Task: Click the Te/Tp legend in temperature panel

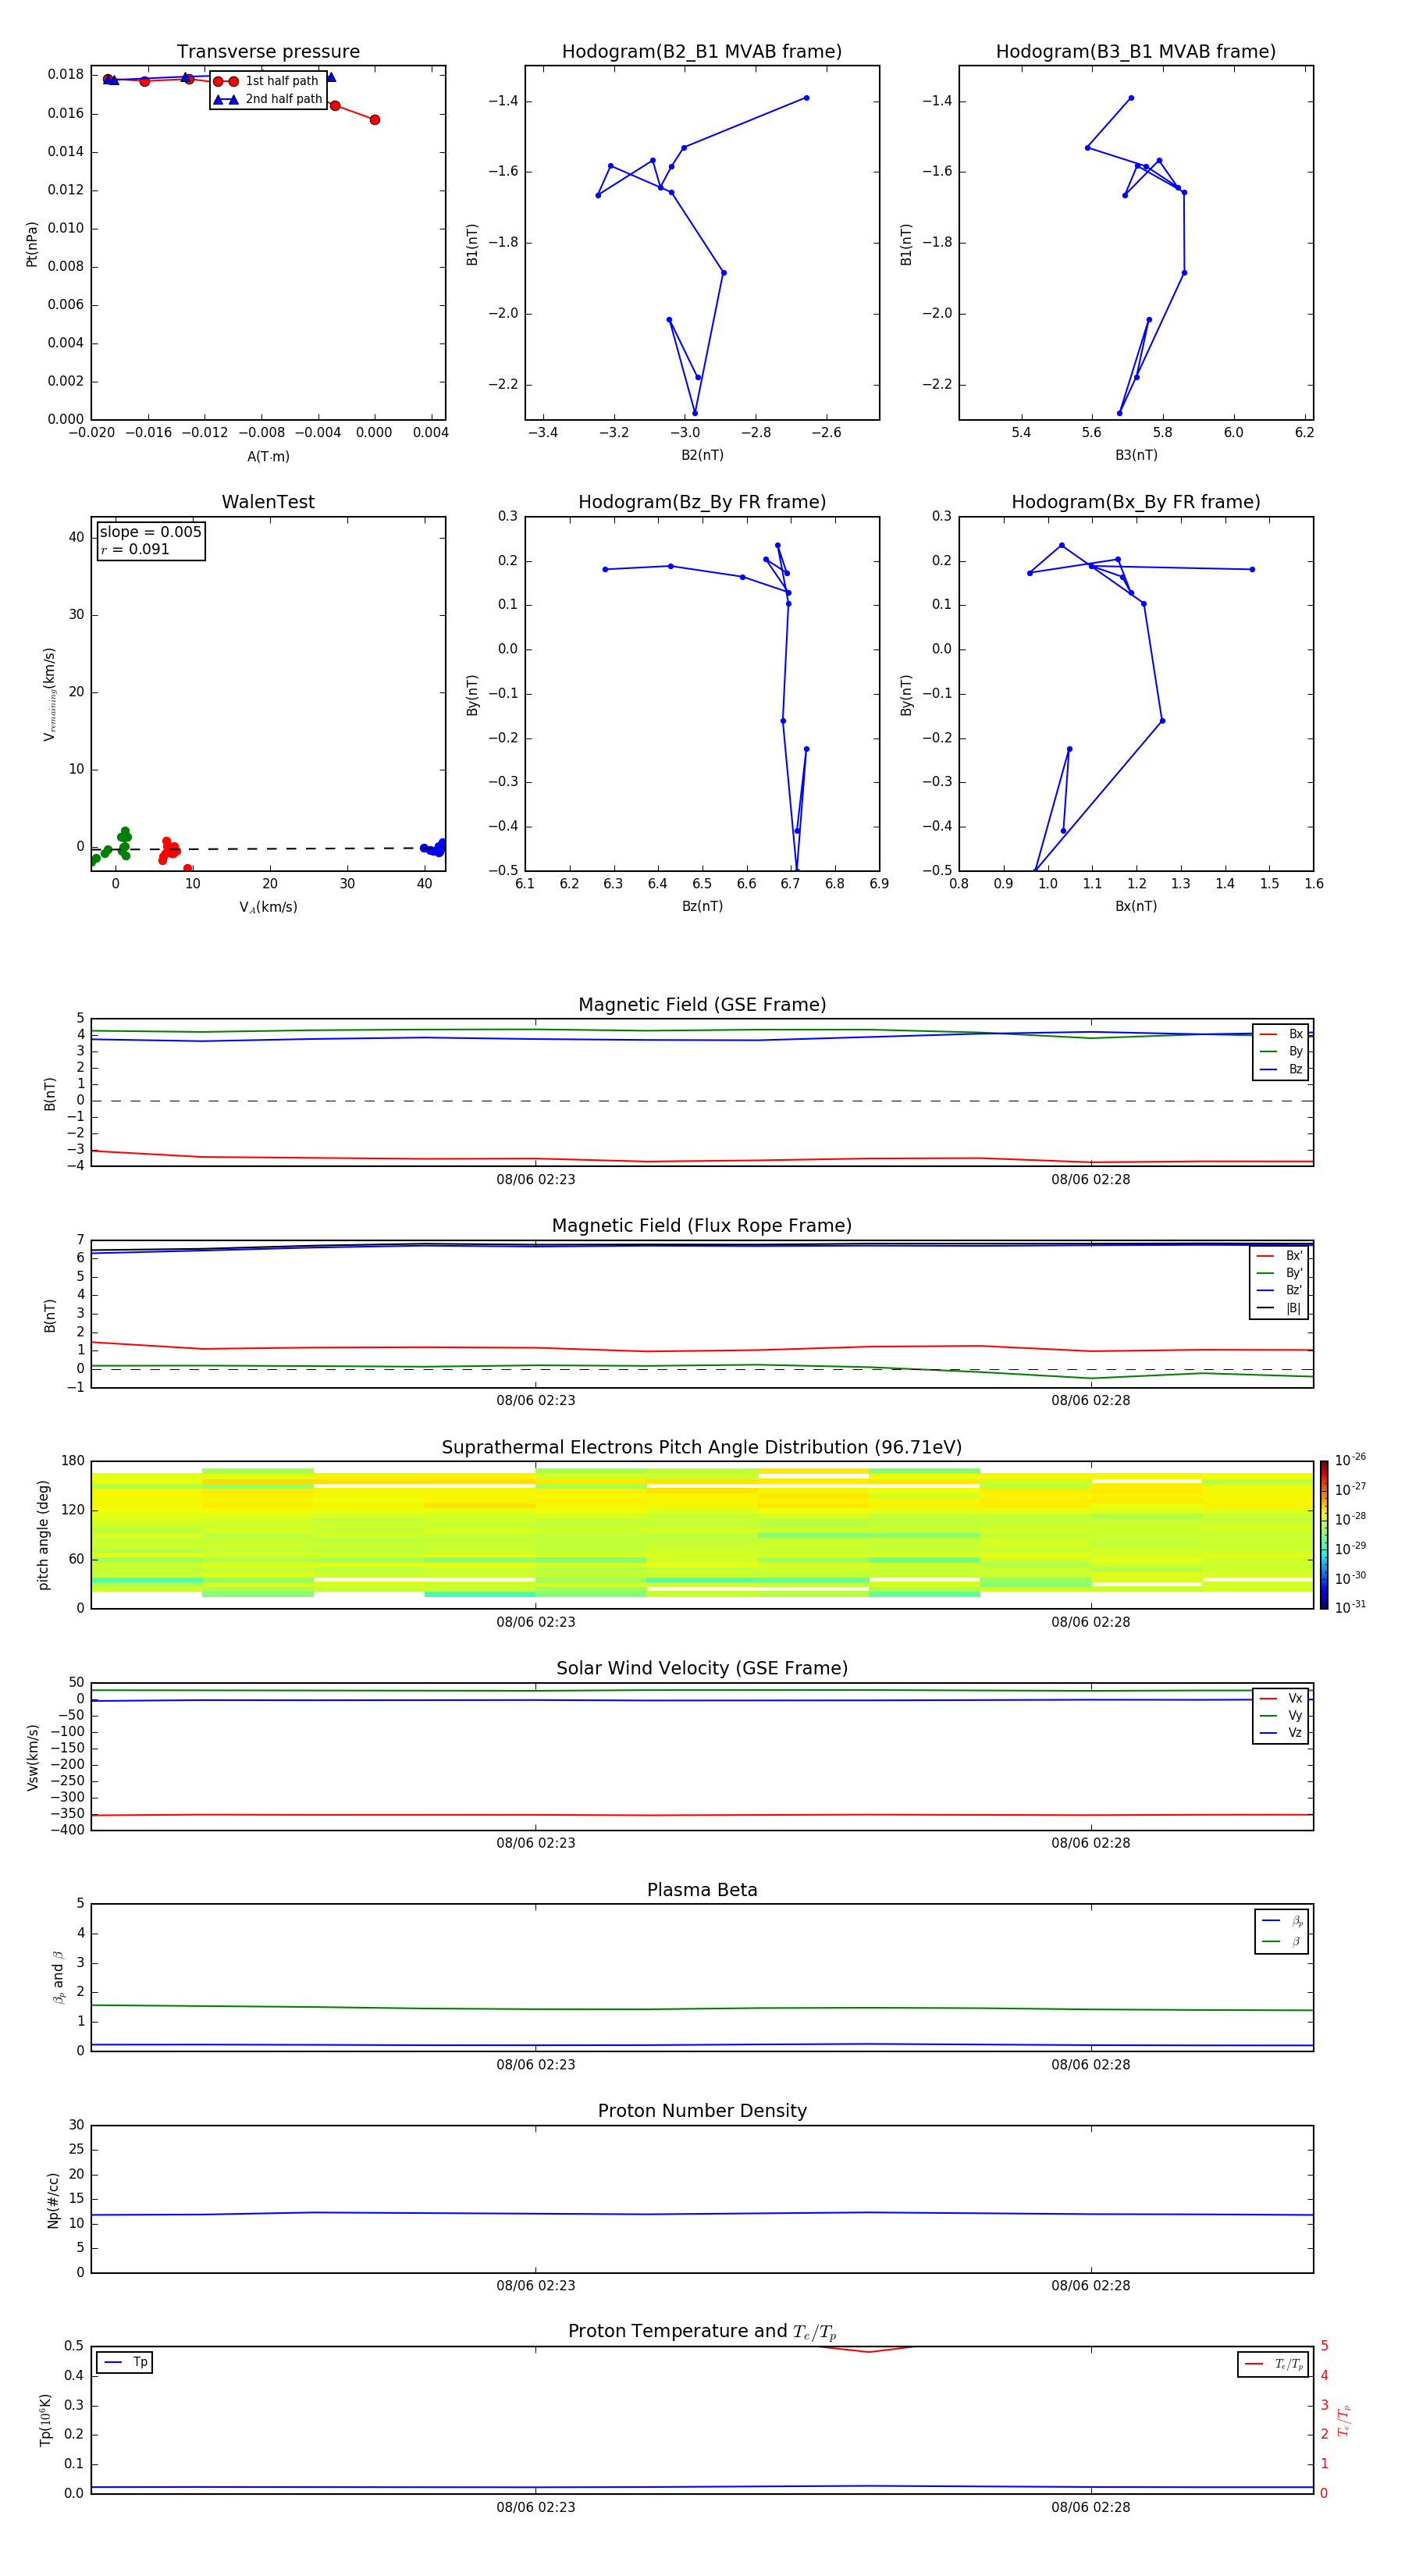Action: point(1274,2364)
